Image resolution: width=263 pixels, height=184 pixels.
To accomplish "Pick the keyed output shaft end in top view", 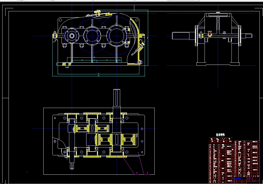I will pyautogui.click(x=117, y=98).
